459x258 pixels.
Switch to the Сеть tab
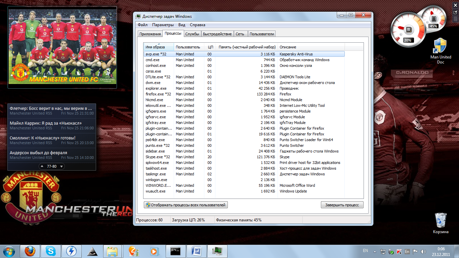click(240, 34)
